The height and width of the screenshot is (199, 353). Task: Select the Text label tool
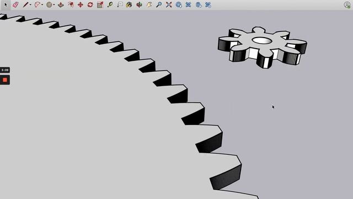point(120,5)
